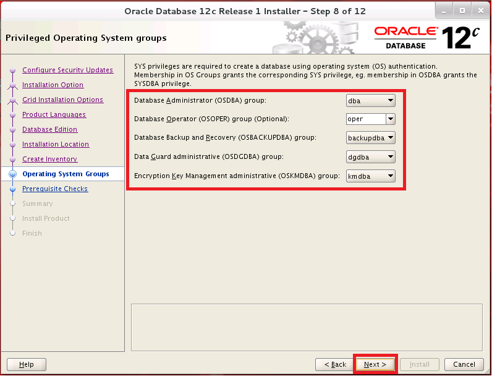Click the greyed Install Product step
The image size is (492, 376).
click(46, 218)
